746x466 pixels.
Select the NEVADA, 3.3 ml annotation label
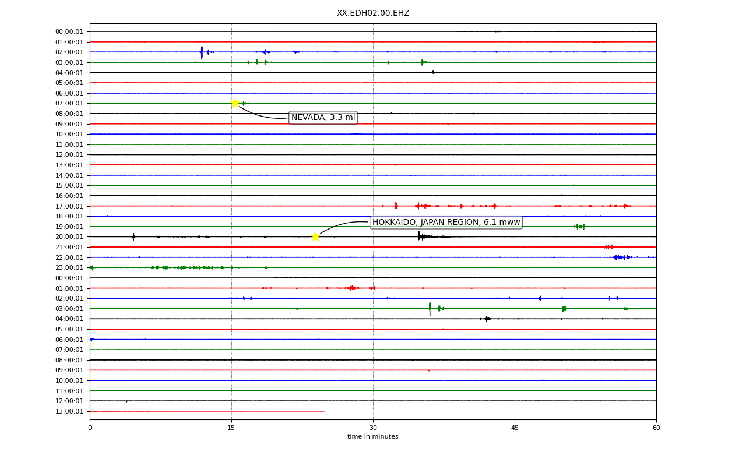point(323,118)
